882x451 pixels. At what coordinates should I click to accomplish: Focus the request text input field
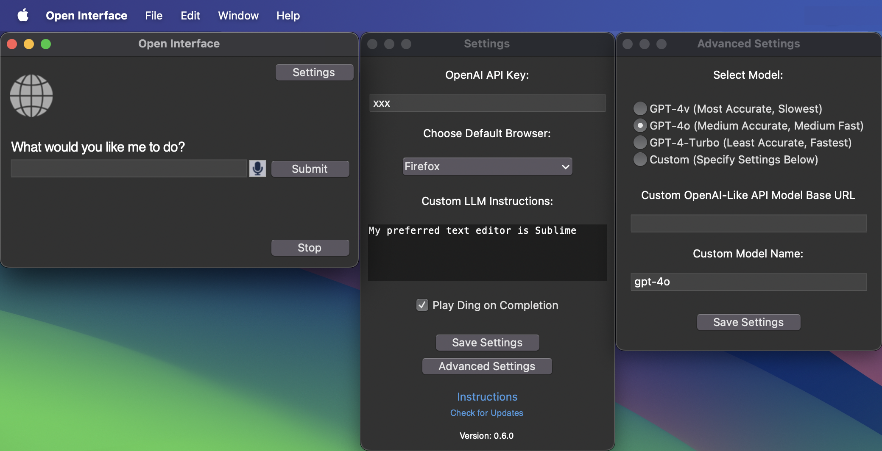pos(128,169)
